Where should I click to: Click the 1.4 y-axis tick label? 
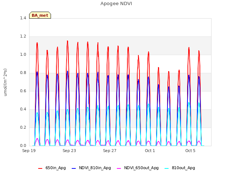pos(23,18)
